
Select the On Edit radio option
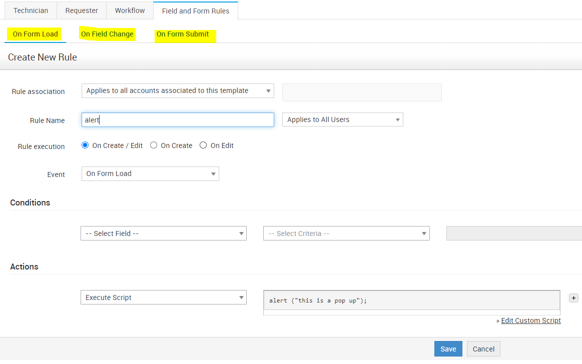(203, 145)
